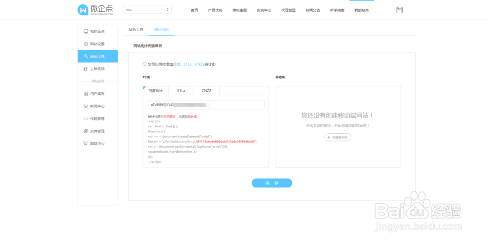Switch to the 统计代码 tab
Screen dimensions: 488x243
tap(161, 30)
